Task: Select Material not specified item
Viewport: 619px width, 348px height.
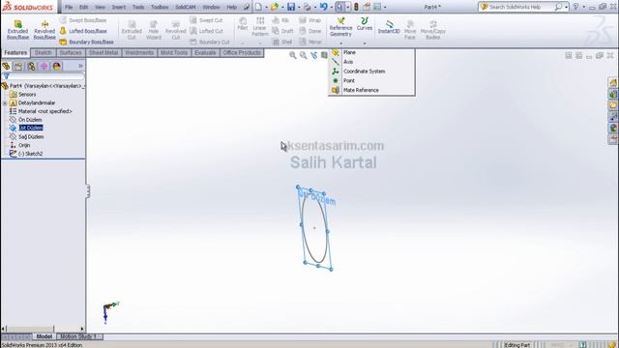Action: [x=44, y=111]
